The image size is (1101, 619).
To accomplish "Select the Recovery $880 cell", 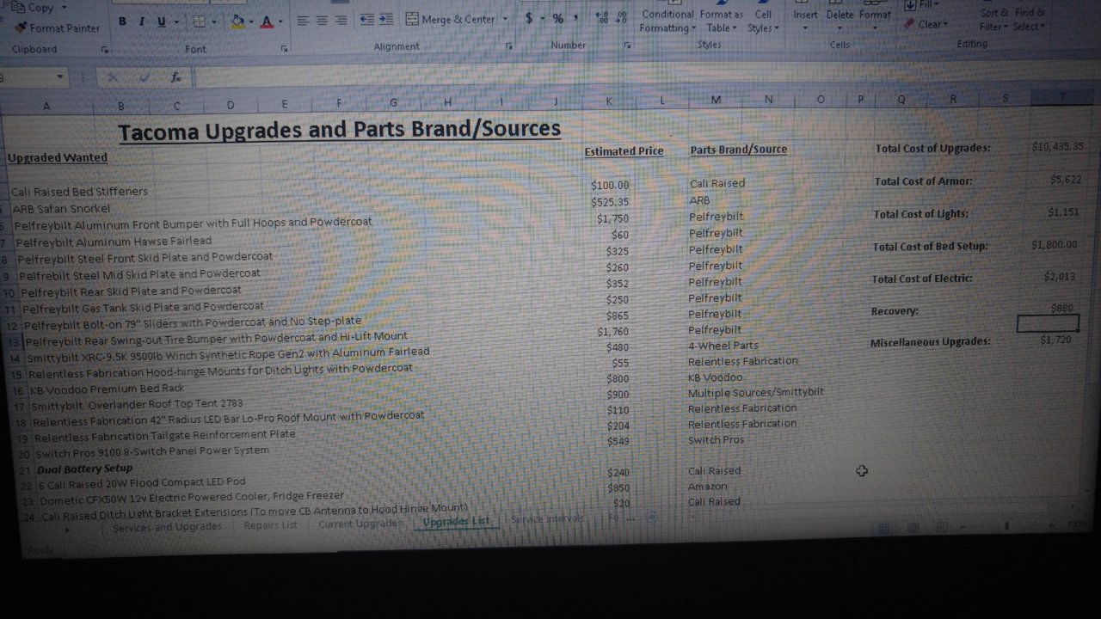I will (1061, 308).
